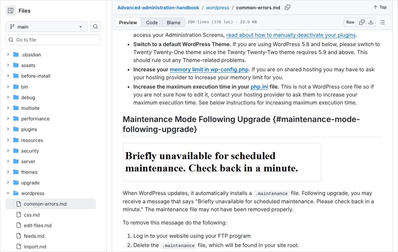
Task: Download the raw file
Action: (371, 22)
